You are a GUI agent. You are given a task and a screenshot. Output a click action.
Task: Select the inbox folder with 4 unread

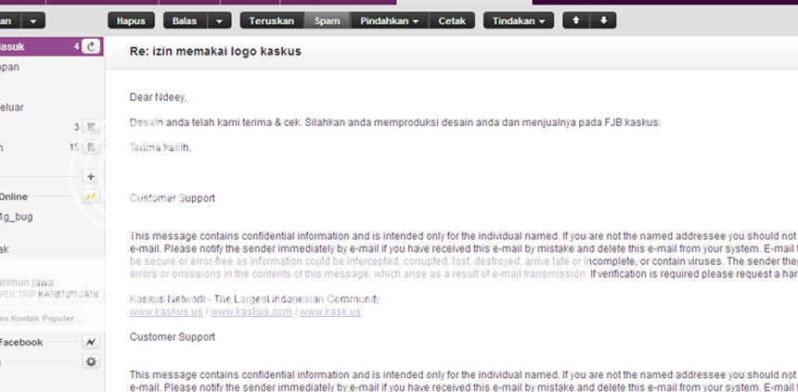pos(51,46)
